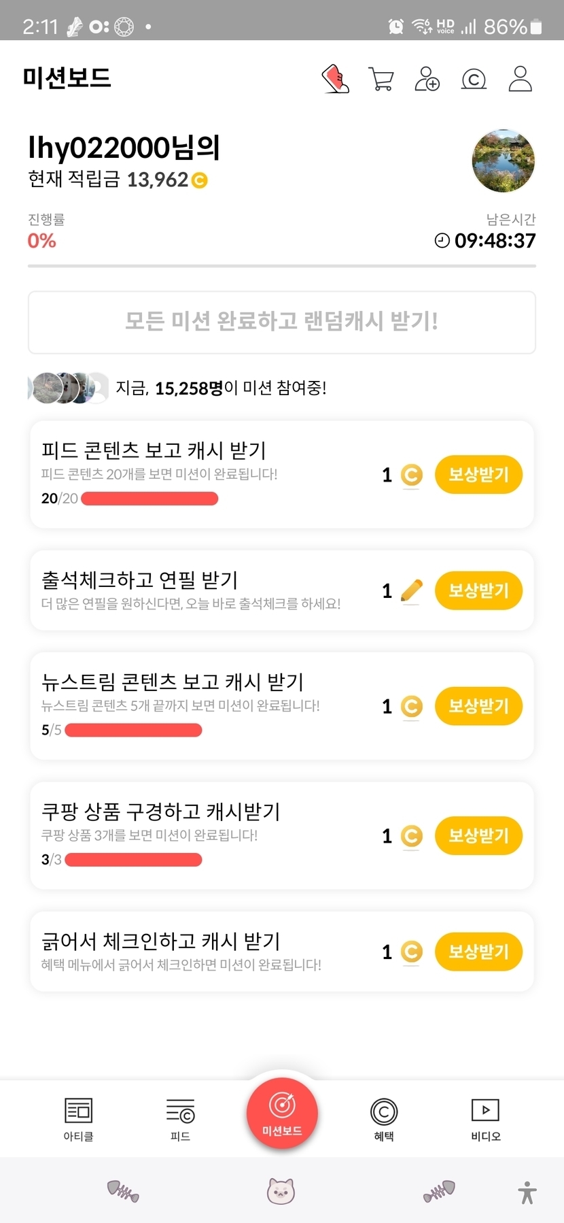Tap the profile photo thumbnail
This screenshot has width=564, height=1223.
point(503,161)
